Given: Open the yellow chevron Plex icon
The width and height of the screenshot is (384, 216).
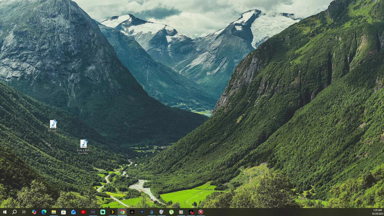Looking at the screenshot, I should pos(112,212).
